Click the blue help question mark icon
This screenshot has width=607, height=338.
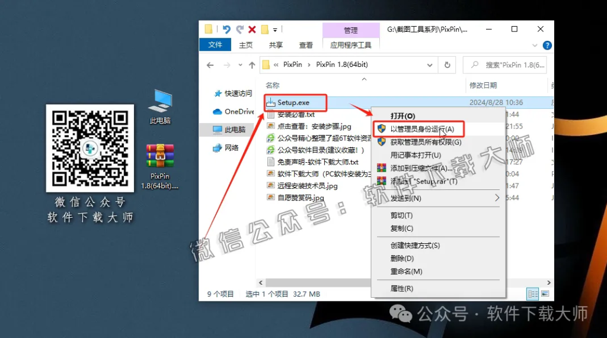tap(547, 45)
